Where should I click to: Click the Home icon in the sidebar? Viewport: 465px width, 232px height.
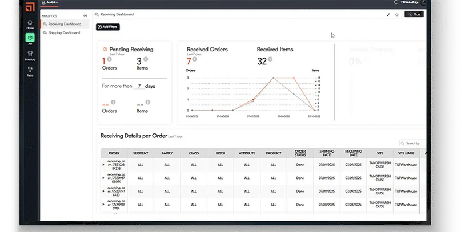30,23
